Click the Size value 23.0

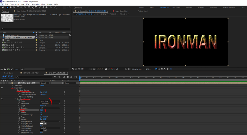41,110
